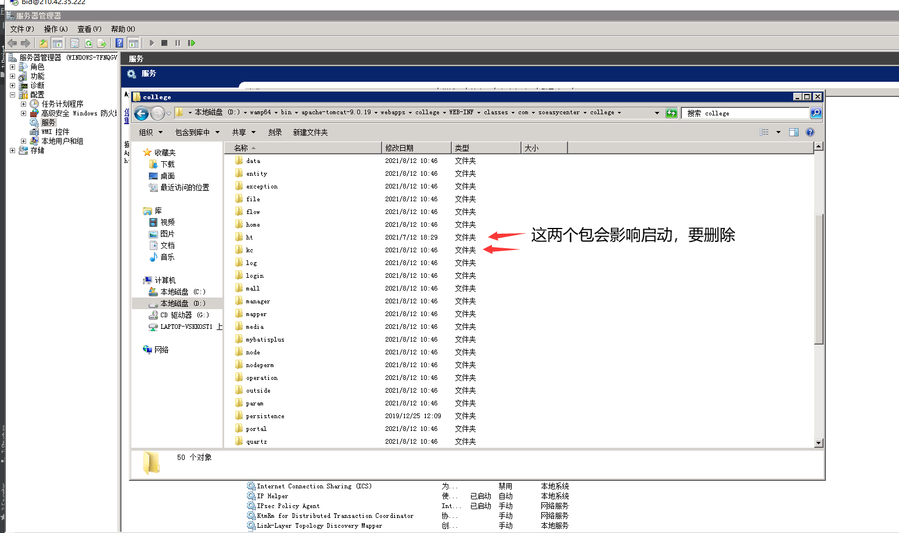Select 本地磁盘 (C:) in the navigation pane
899x533 pixels.
[182, 292]
